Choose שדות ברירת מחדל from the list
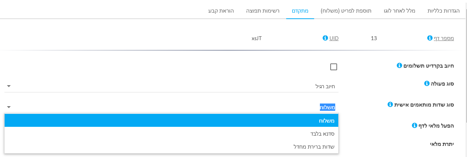 click(x=171, y=147)
